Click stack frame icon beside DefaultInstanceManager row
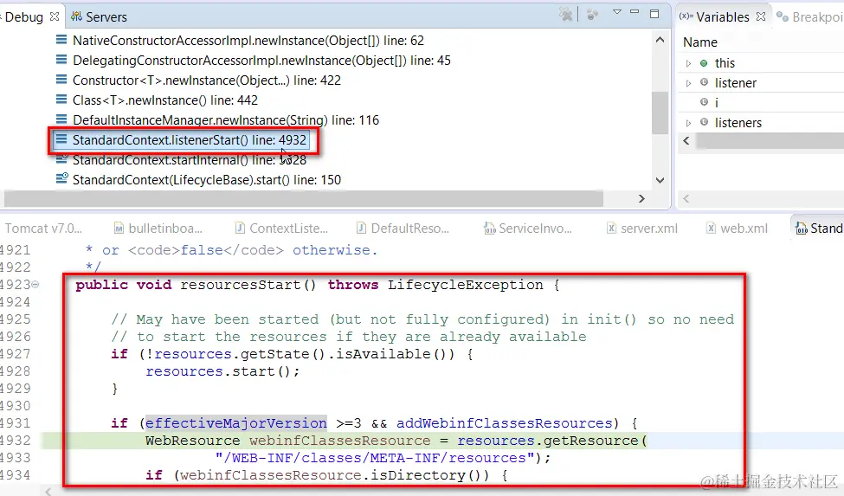 [61, 119]
